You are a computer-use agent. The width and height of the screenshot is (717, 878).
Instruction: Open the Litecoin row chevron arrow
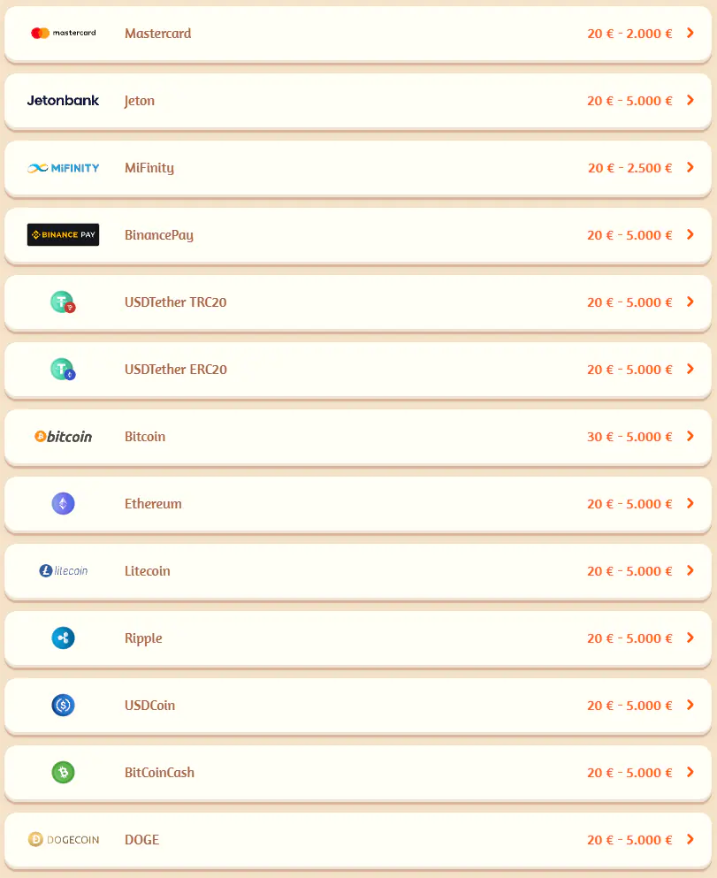(690, 571)
